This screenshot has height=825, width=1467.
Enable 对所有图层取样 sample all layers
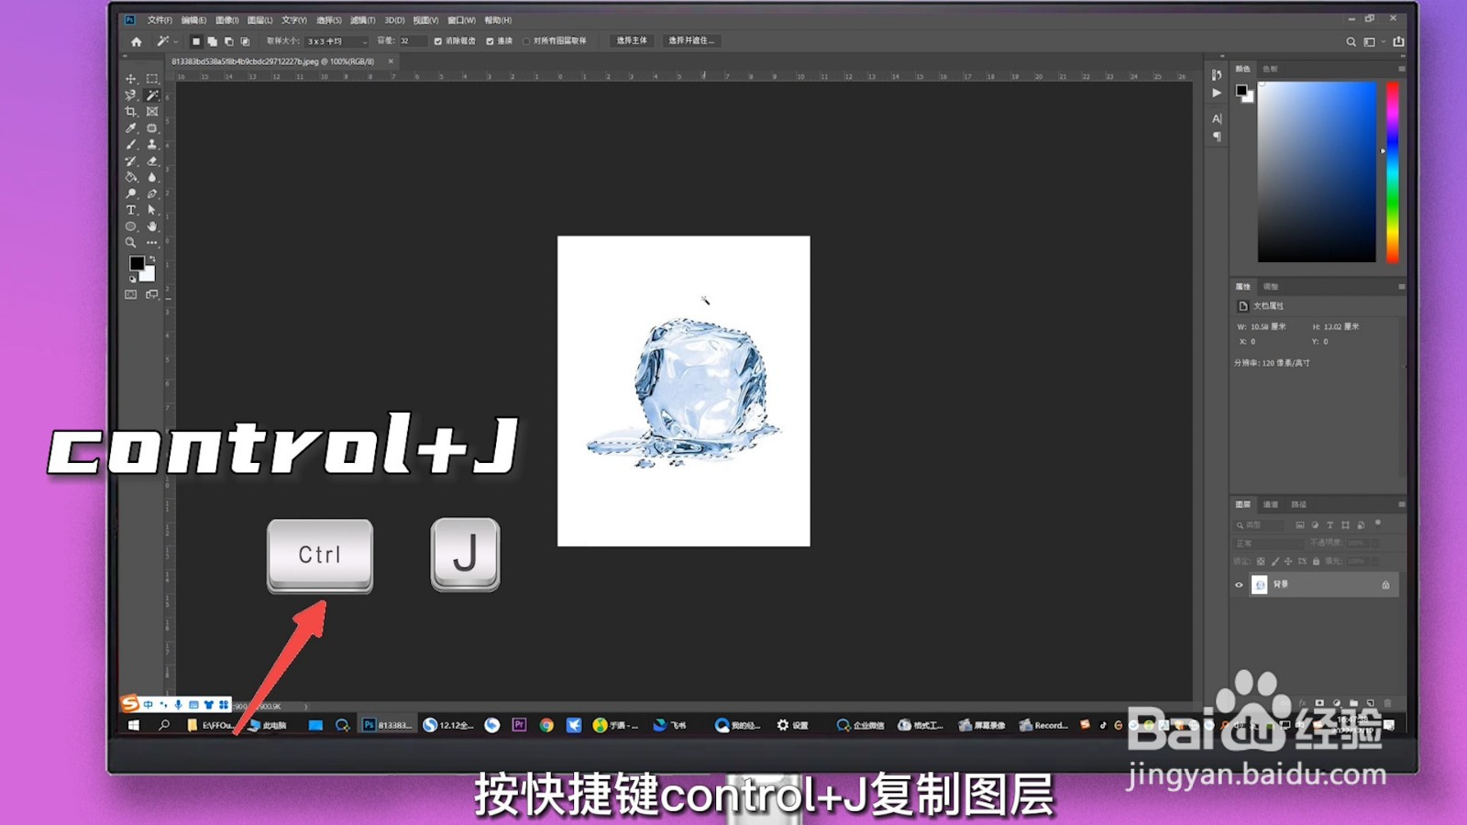528,41
